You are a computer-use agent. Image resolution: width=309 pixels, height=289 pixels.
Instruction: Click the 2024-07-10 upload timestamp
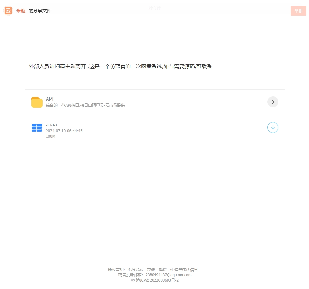64,131
